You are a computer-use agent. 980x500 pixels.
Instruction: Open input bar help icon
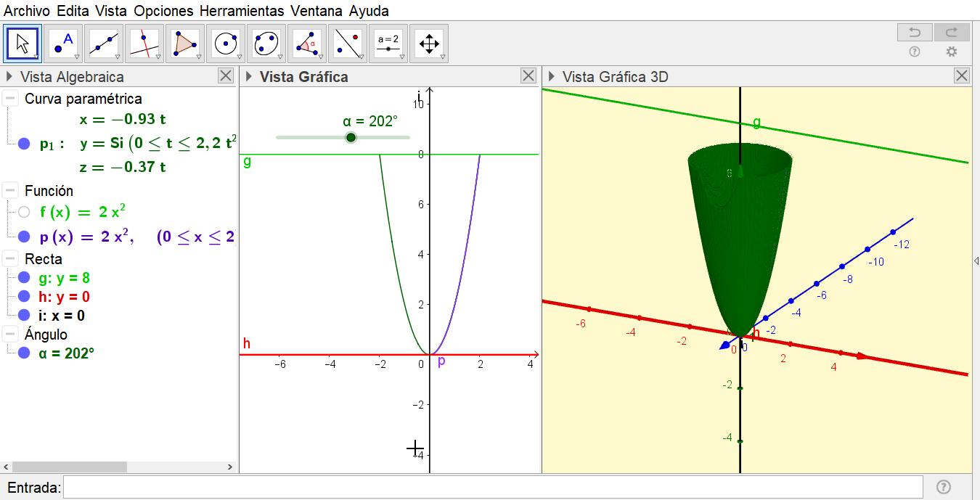(x=943, y=487)
